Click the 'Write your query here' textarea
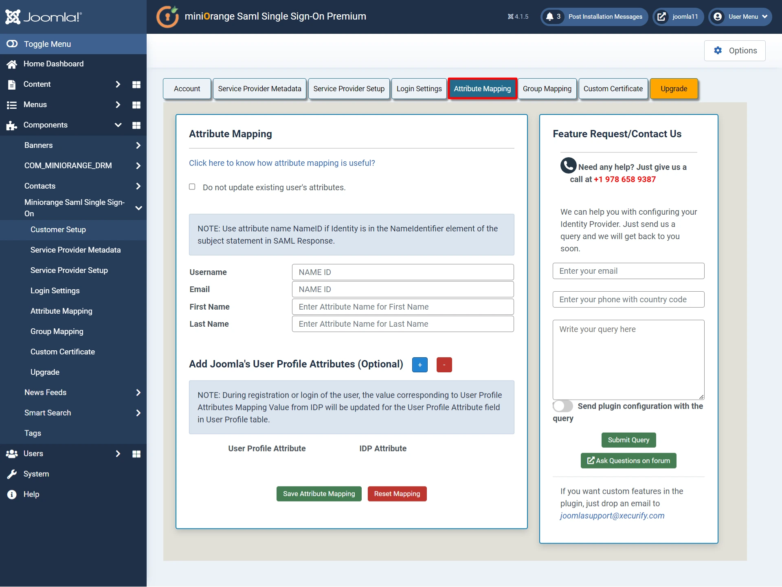The height and width of the screenshot is (587, 782). pos(628,360)
